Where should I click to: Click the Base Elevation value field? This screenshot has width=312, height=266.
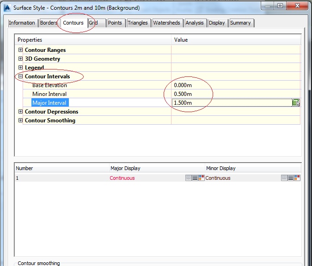(183, 85)
